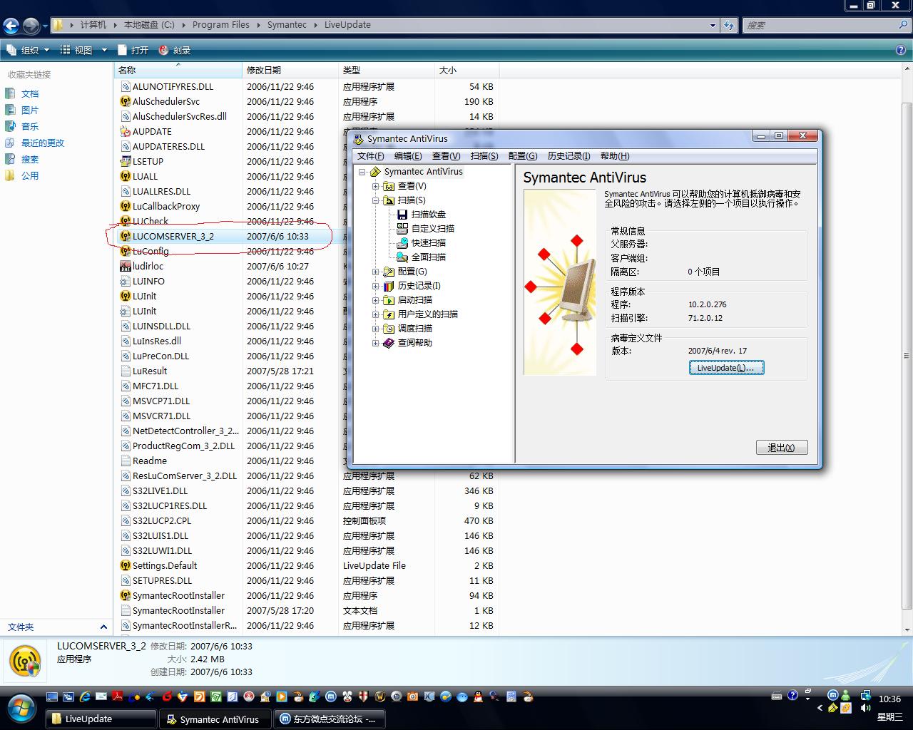Viewport: 913px width, 730px height.
Task: Click the 查阅帮助 help book icon
Action: [x=389, y=343]
